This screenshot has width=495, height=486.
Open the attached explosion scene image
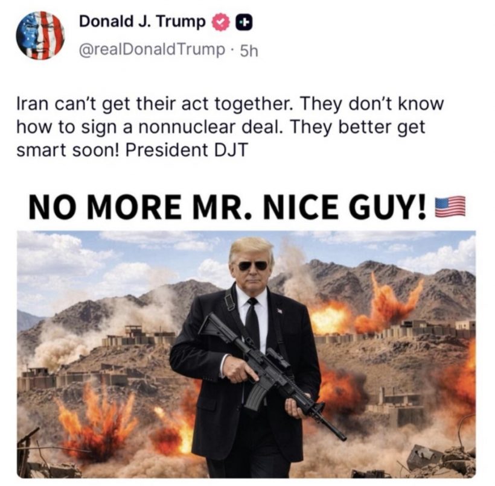click(246, 355)
